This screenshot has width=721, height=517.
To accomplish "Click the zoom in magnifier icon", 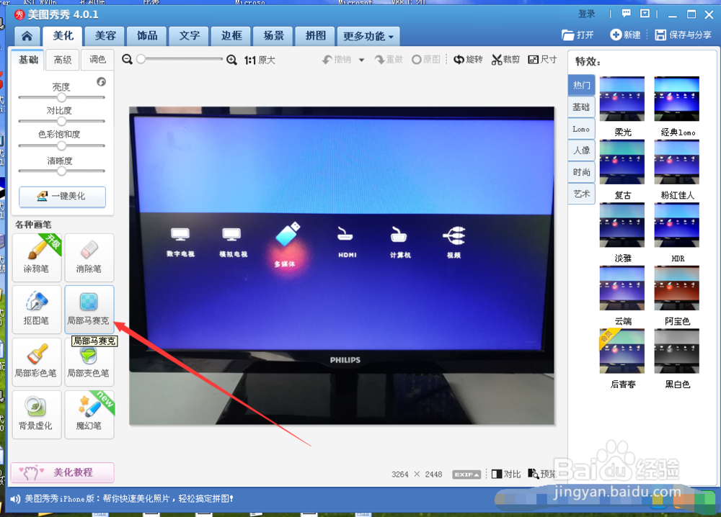I will pos(231,60).
